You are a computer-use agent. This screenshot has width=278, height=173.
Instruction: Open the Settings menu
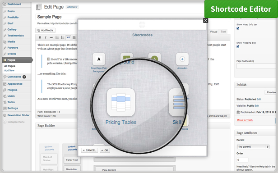(x=13, y=108)
